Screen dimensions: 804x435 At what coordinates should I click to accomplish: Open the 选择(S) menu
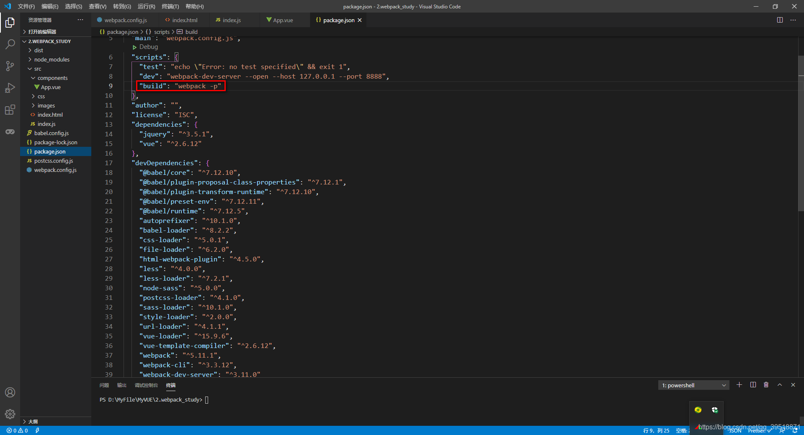(x=74, y=6)
